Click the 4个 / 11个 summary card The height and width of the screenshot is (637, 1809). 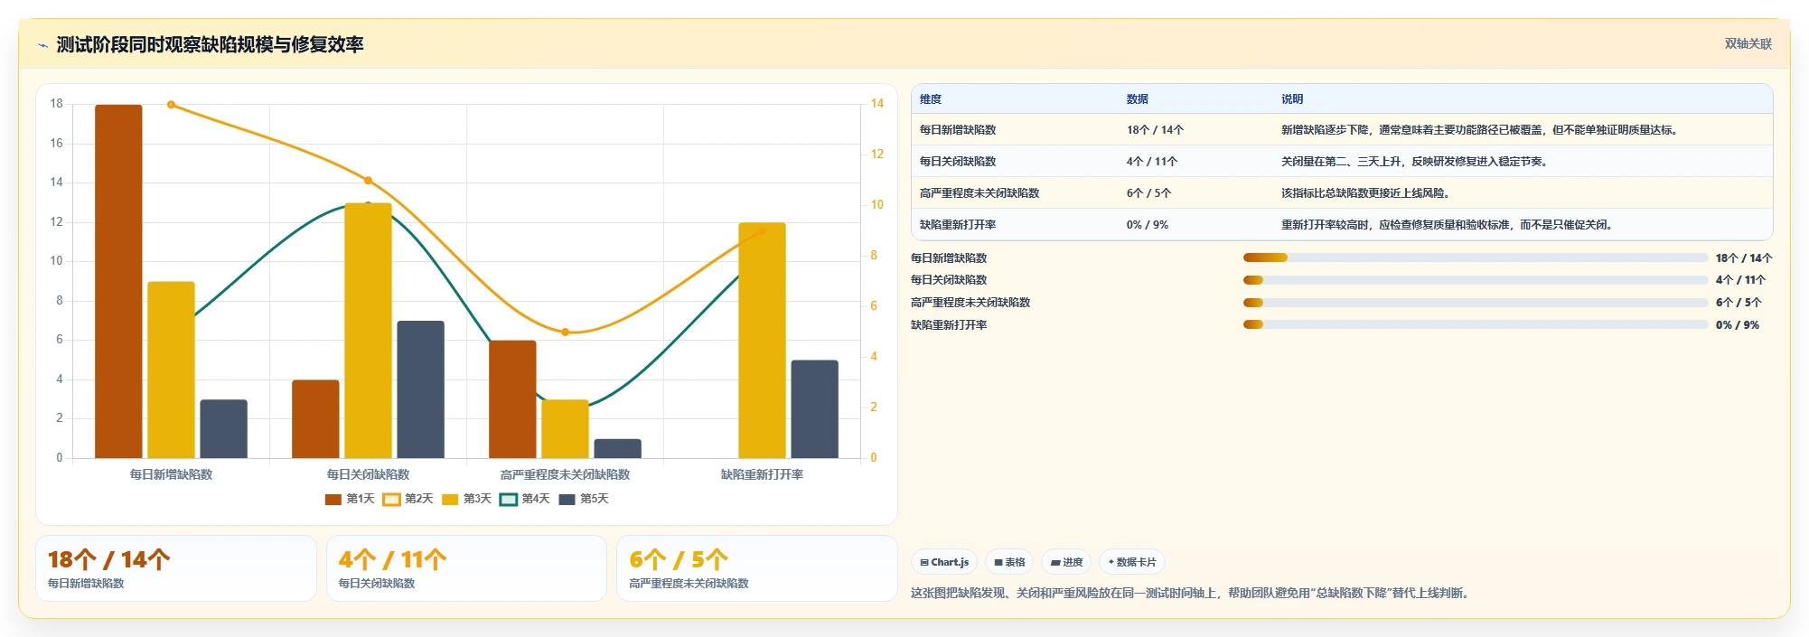[x=466, y=568]
